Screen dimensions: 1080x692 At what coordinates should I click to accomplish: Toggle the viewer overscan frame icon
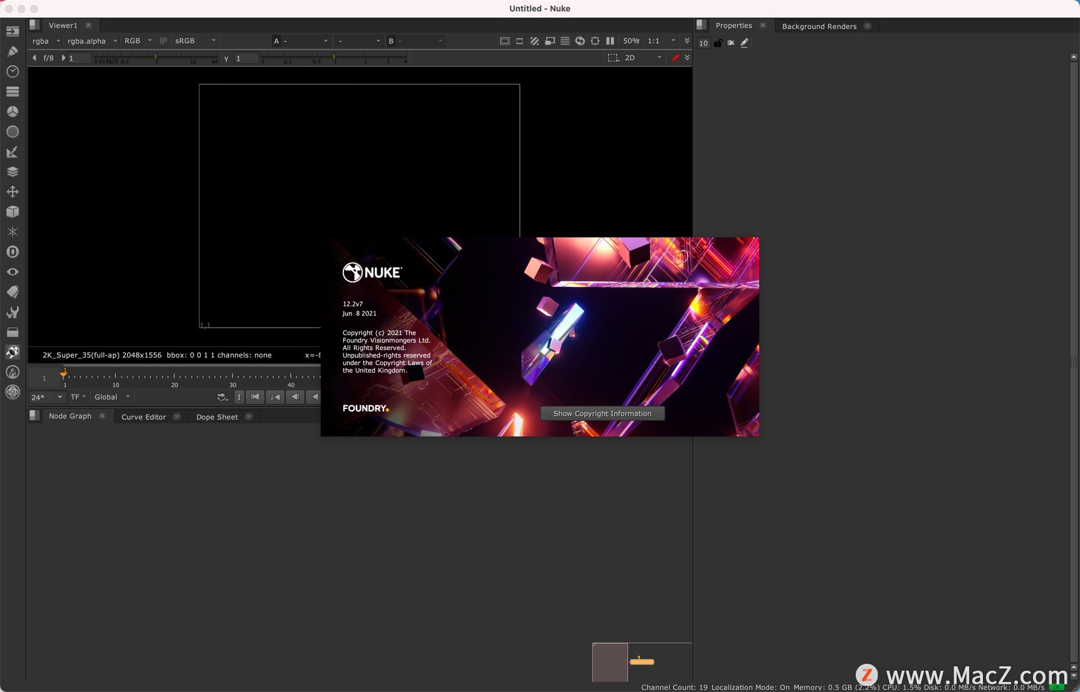tap(504, 41)
